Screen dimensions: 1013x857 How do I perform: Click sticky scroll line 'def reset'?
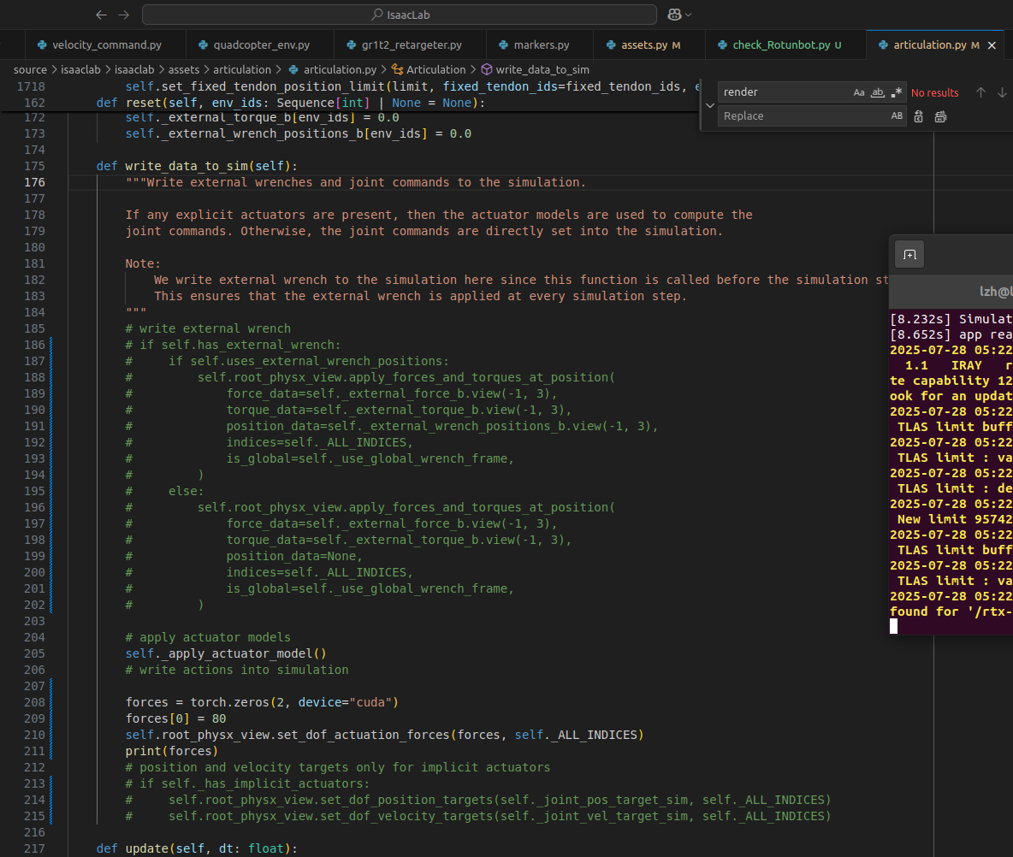(290, 103)
